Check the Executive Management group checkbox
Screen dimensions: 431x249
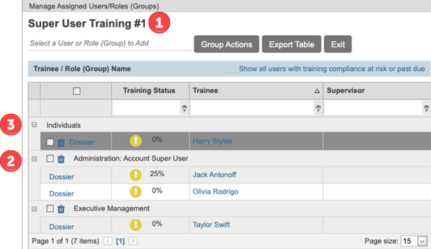click(x=50, y=208)
